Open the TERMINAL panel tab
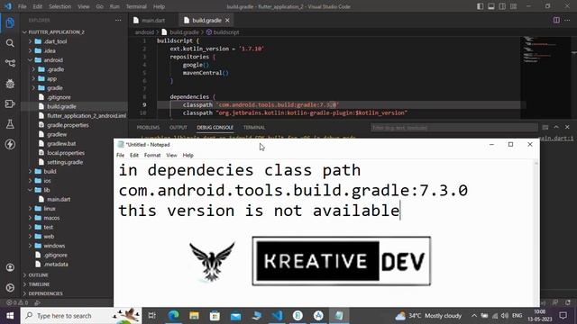This screenshot has height=324, width=577. (254, 128)
